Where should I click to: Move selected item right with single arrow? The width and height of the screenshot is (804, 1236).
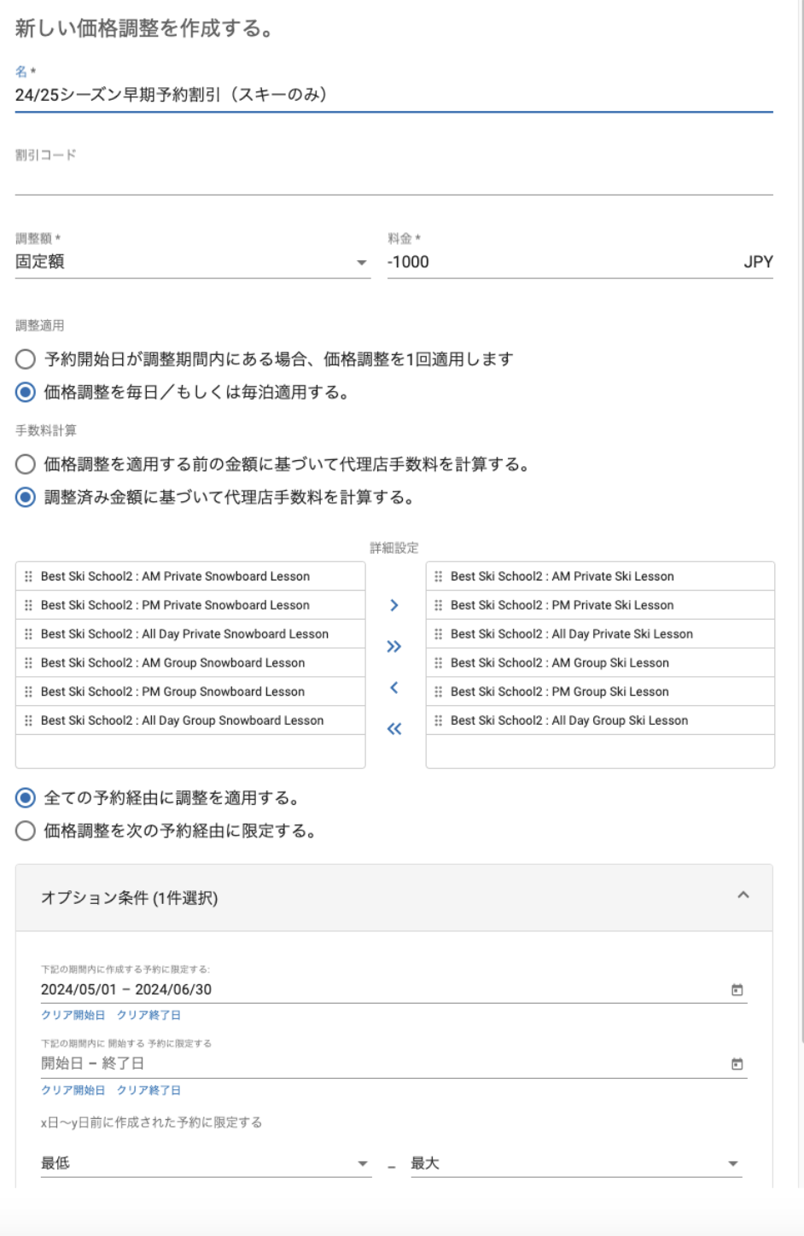(x=394, y=605)
